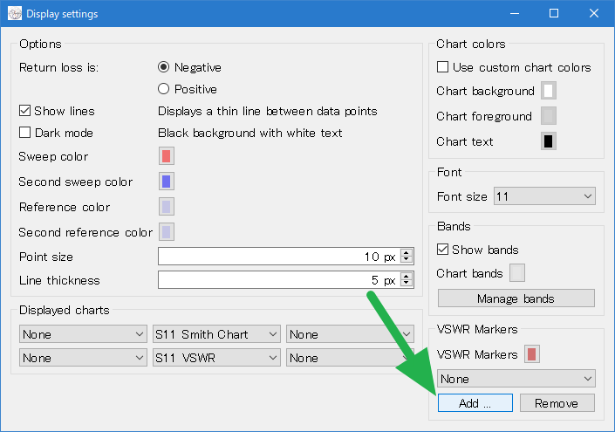This screenshot has width=615, height=432.
Task: Click the Manage bands button
Action: point(516,298)
